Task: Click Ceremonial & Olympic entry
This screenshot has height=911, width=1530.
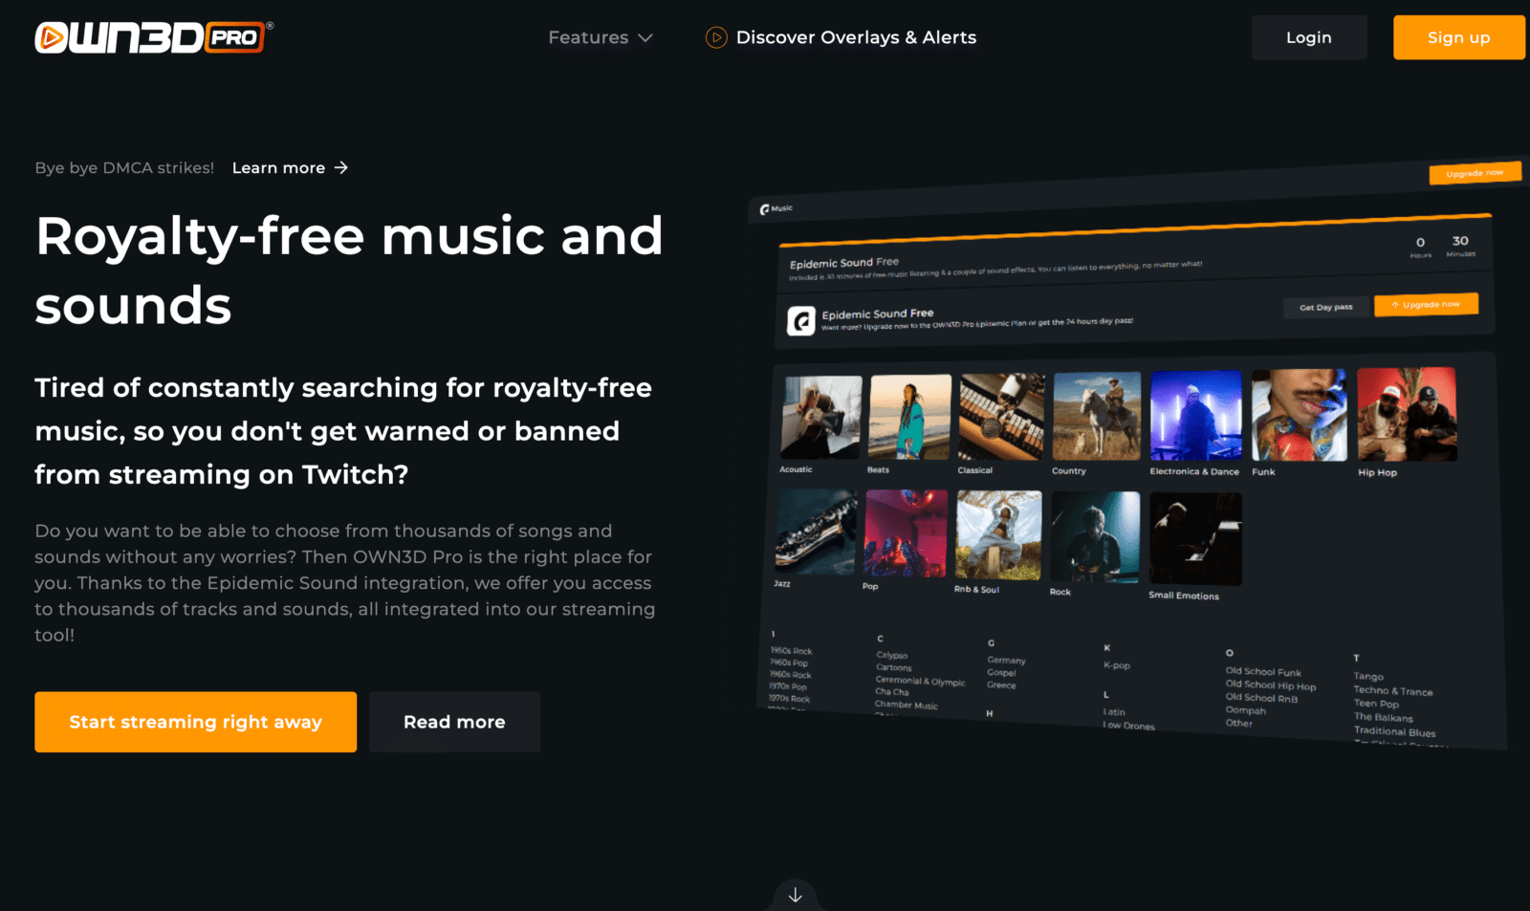Action: (921, 681)
